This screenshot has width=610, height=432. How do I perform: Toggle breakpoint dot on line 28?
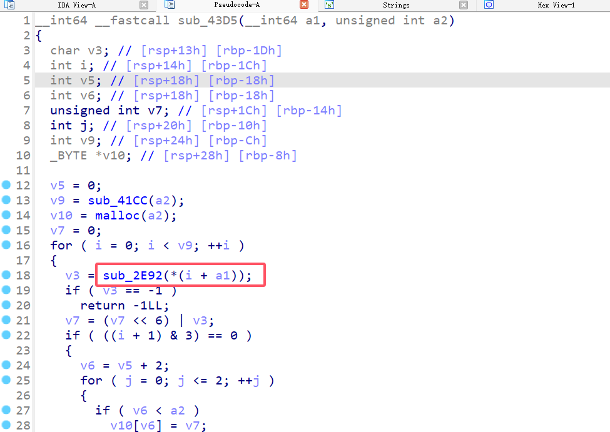point(6,425)
